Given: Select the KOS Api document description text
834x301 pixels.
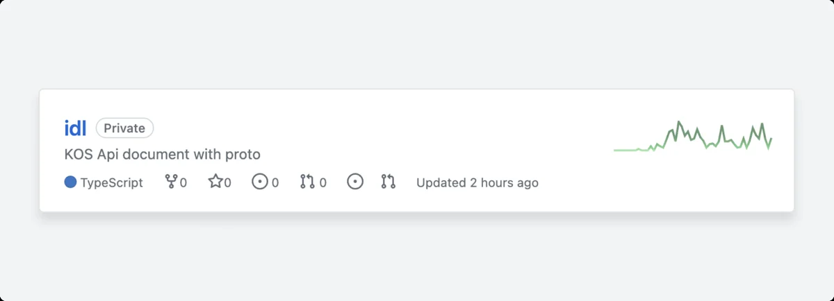Looking at the screenshot, I should [162, 154].
